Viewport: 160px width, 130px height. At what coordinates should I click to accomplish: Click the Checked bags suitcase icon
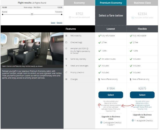coord(66,42)
